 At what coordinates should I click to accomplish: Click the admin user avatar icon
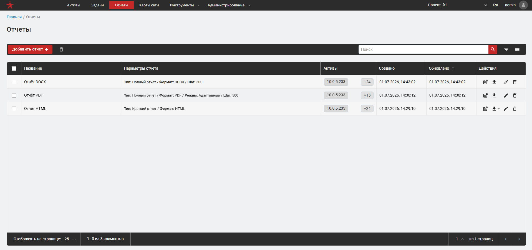pyautogui.click(x=523, y=5)
